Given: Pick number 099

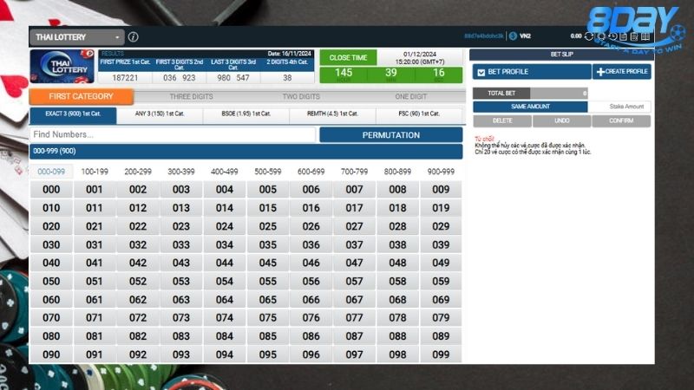Looking at the screenshot, I should (441, 354).
